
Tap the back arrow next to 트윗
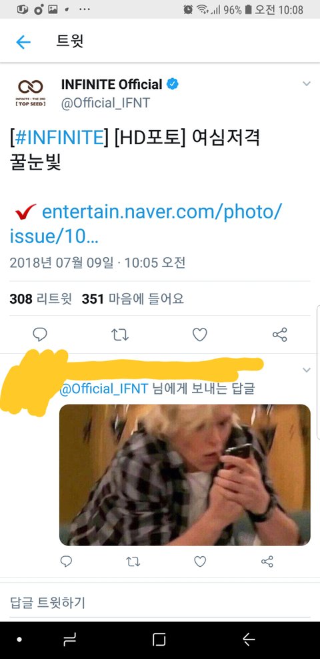(23, 42)
